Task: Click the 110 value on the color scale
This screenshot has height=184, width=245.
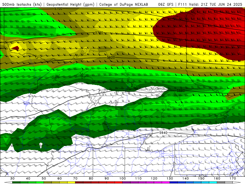Action: click(x=138, y=178)
